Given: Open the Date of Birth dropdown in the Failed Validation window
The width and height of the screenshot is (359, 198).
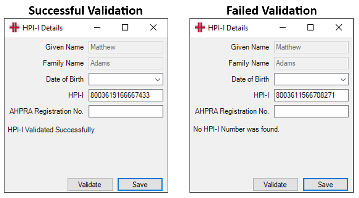Looking at the screenshot, I should pos(343,80).
